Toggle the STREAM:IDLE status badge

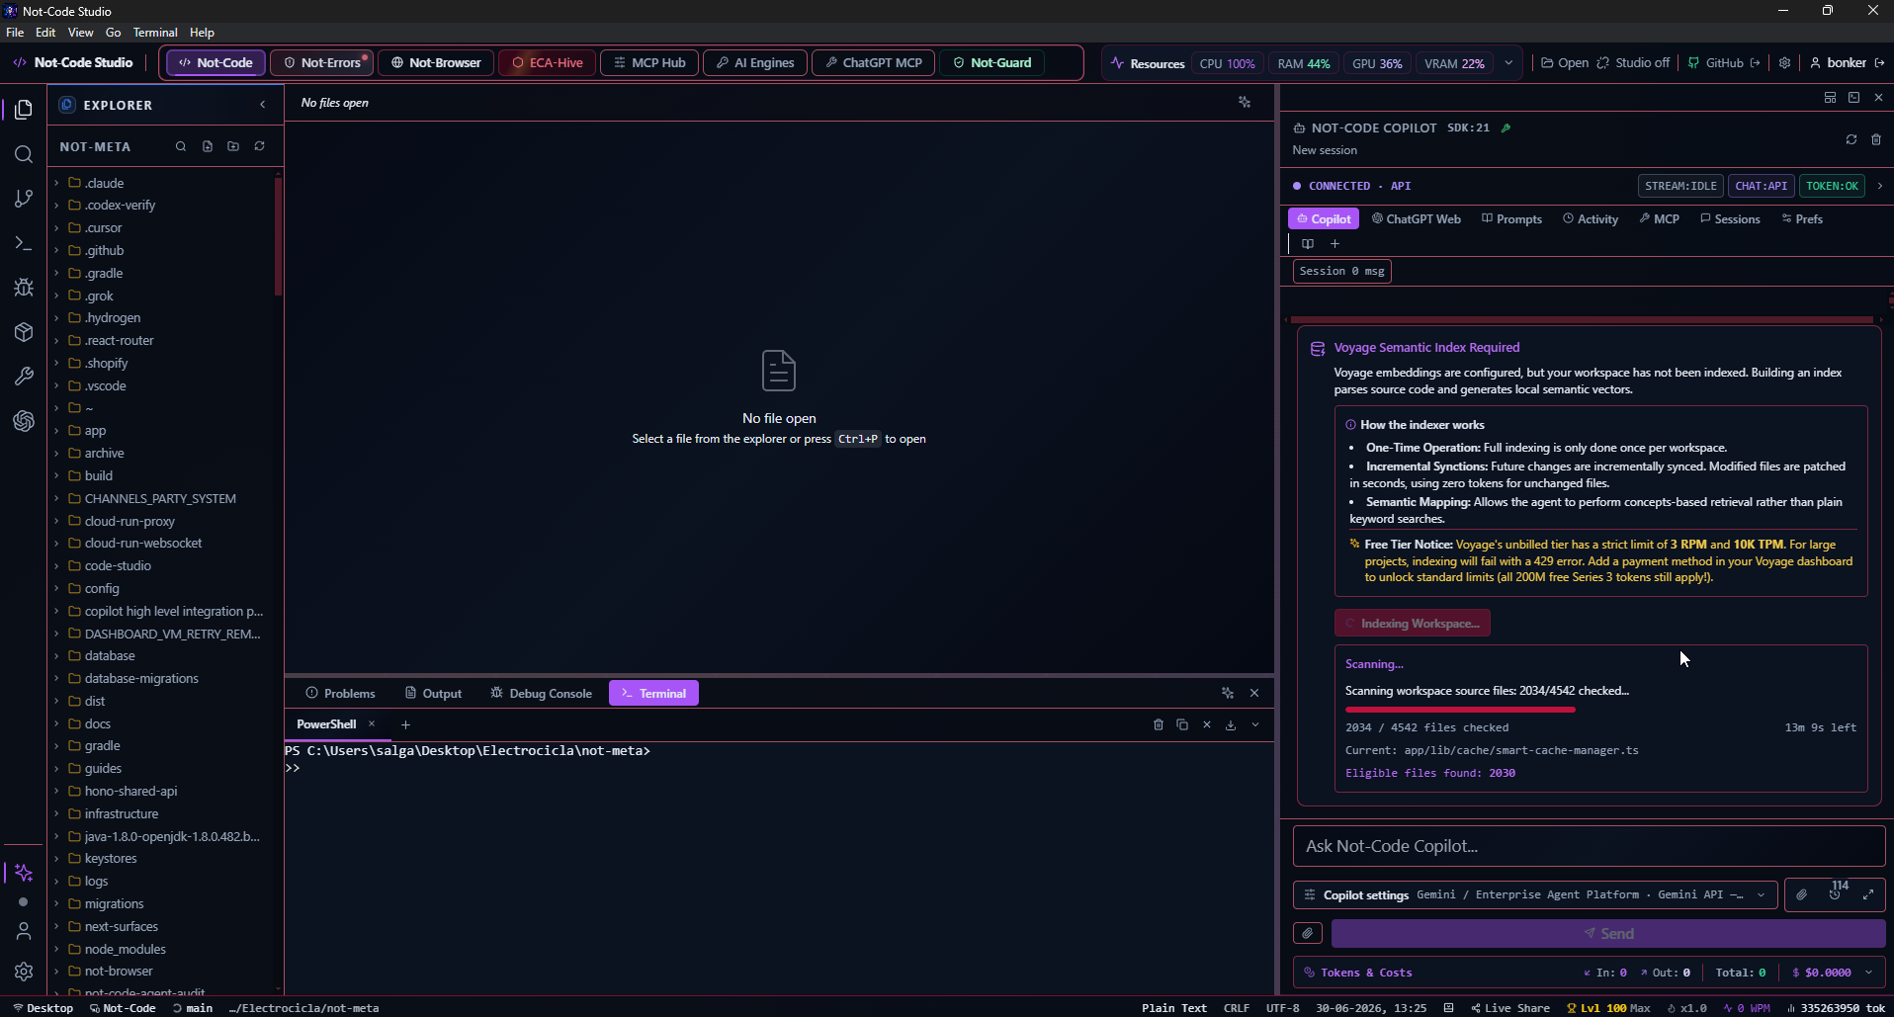pos(1680,186)
